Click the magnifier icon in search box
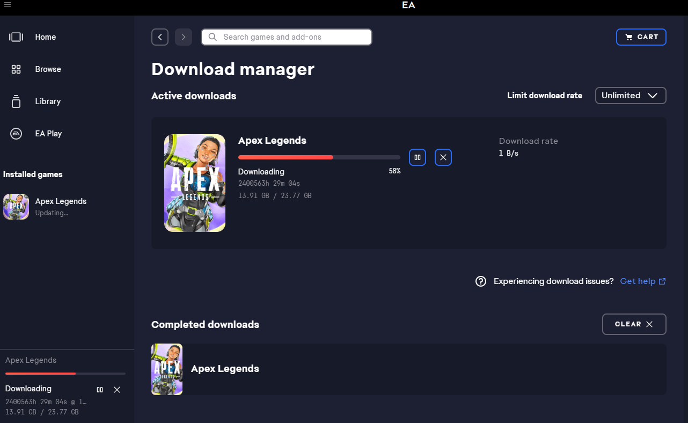This screenshot has width=688, height=423. (213, 37)
